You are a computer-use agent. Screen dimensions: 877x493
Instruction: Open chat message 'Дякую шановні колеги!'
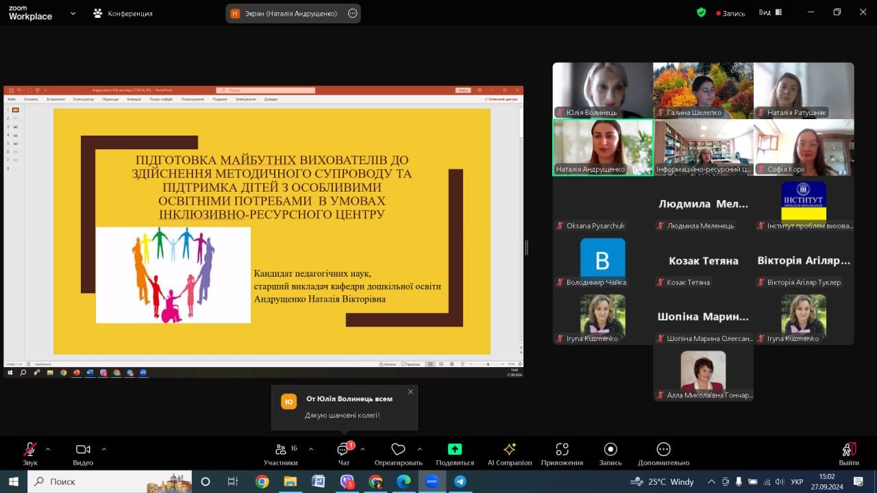pos(342,415)
